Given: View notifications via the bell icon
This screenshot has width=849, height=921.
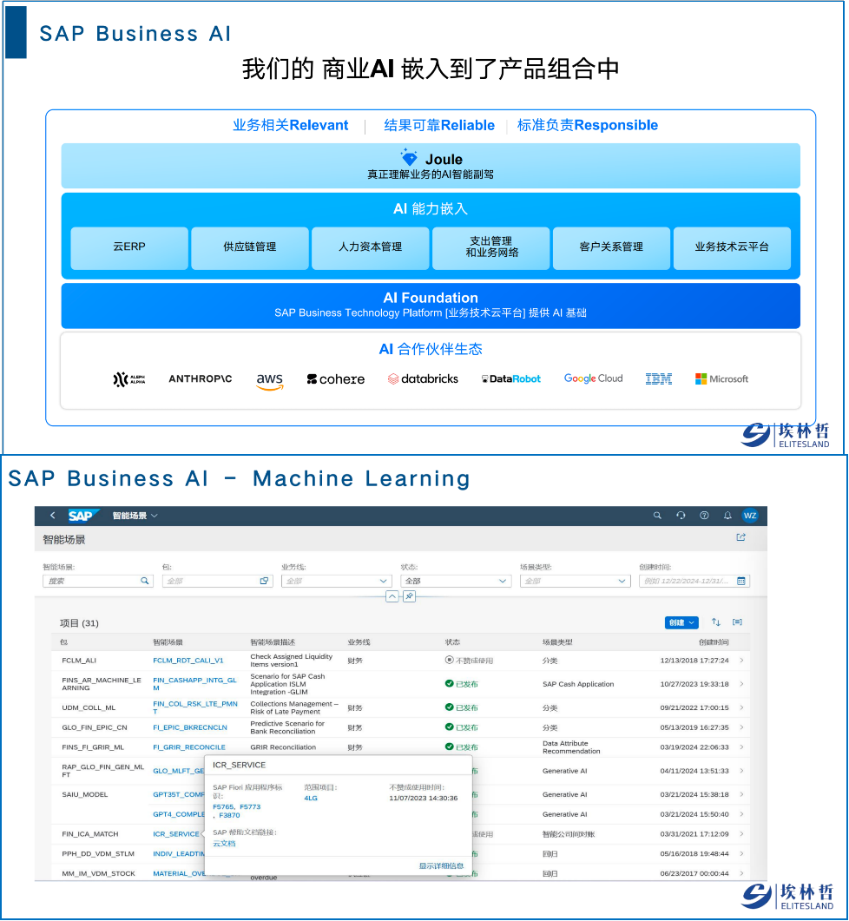Looking at the screenshot, I should click(x=728, y=515).
